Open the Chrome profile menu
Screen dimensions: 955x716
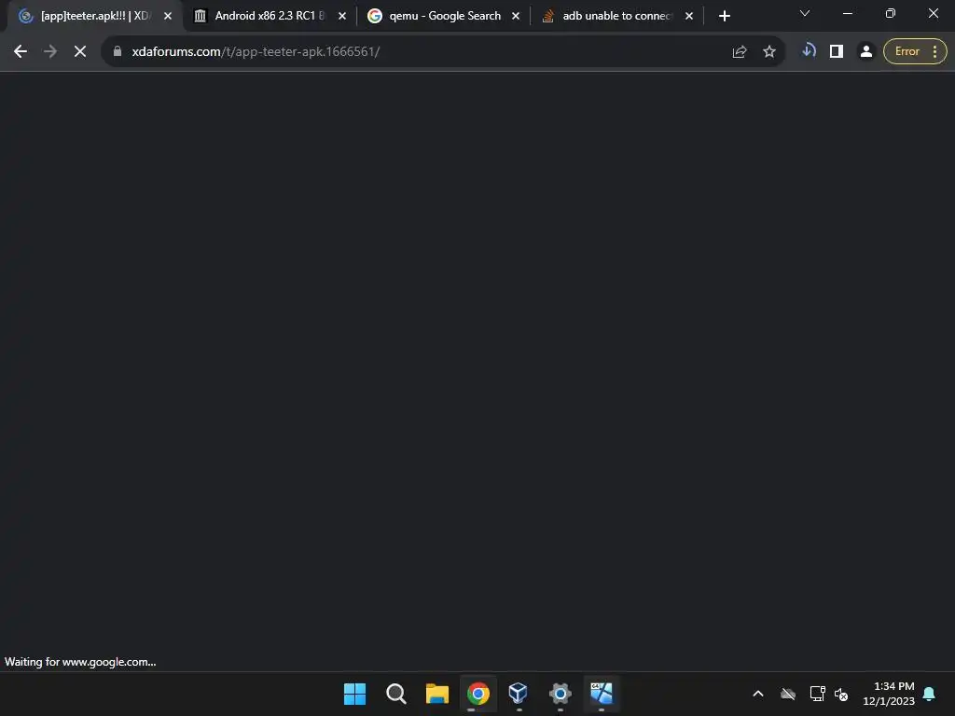tap(866, 52)
